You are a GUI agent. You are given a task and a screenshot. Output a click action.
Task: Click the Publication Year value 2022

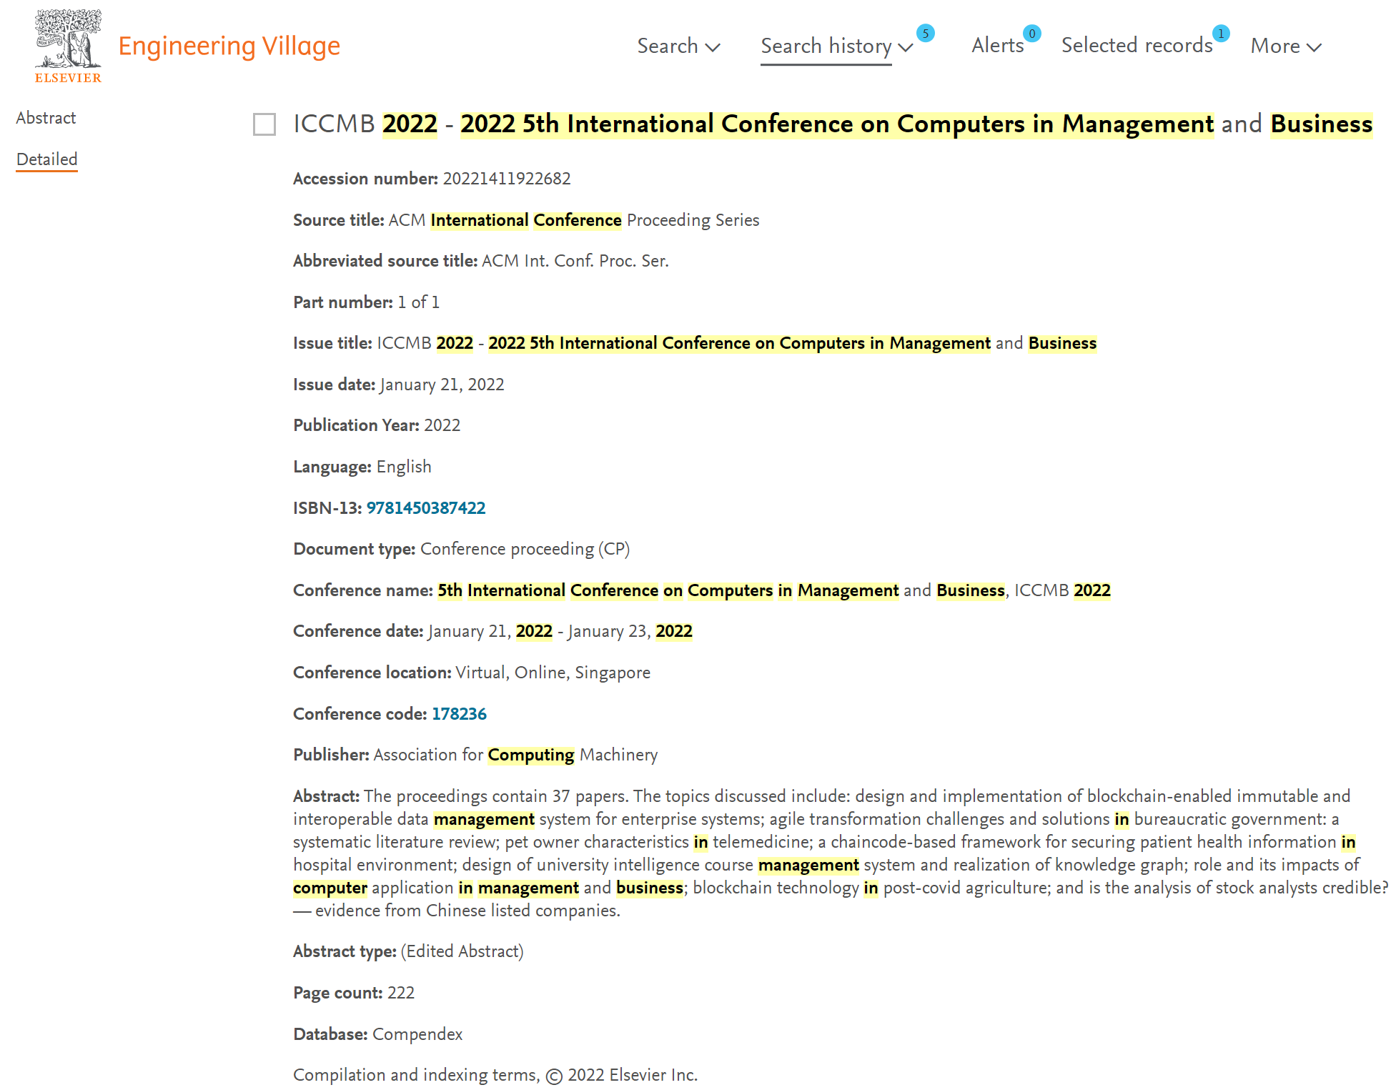click(442, 425)
